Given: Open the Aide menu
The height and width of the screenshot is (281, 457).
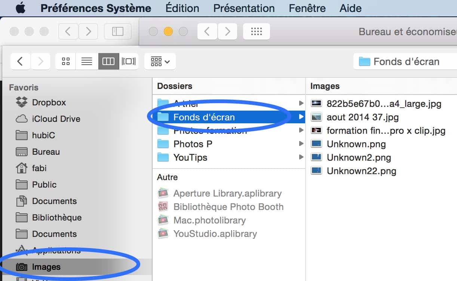Looking at the screenshot, I should (x=350, y=8).
